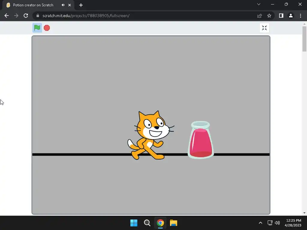Close the Chrome window
307x230 pixels.
click(x=300, y=4)
